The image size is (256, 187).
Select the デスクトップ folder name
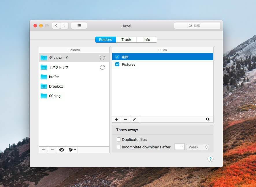pyautogui.click(x=59, y=67)
